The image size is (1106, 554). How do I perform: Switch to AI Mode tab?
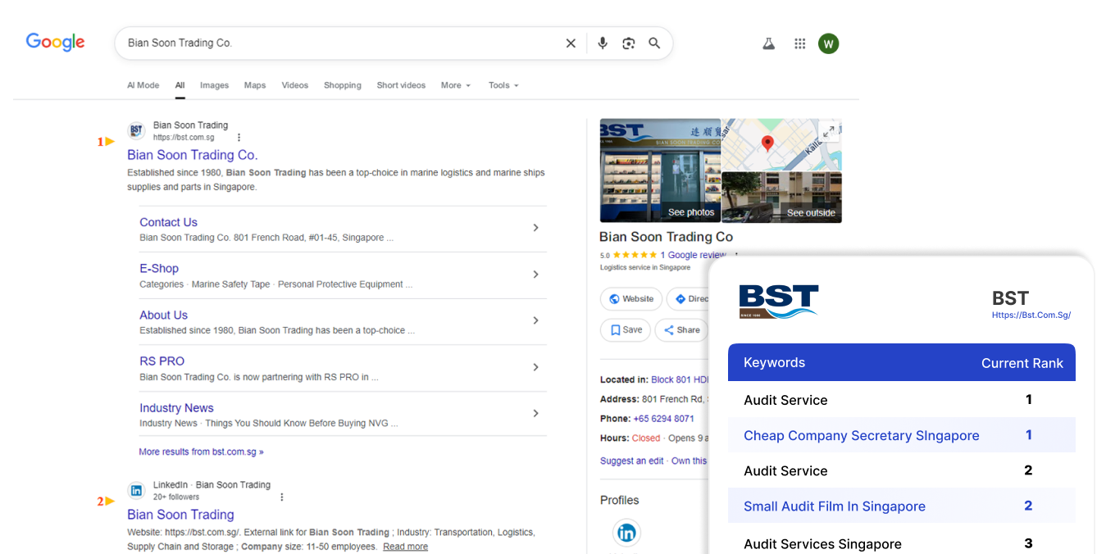click(143, 85)
